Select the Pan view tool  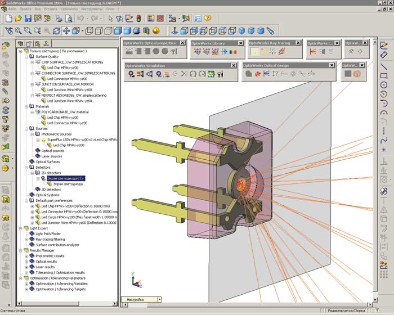click(66, 30)
